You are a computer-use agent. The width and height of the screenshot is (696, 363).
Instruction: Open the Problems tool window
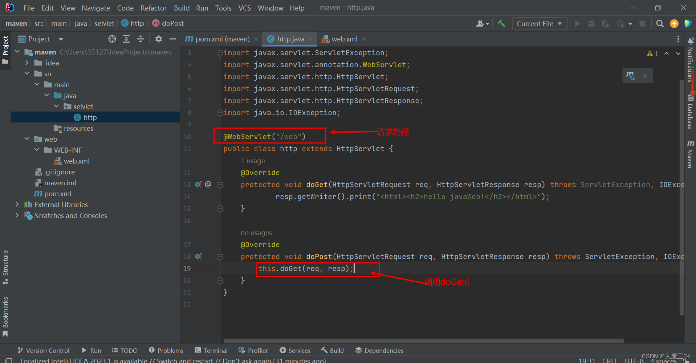click(x=166, y=350)
